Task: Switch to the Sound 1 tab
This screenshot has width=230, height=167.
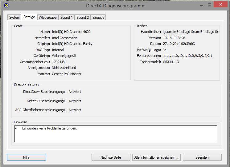Action: (x=67, y=18)
